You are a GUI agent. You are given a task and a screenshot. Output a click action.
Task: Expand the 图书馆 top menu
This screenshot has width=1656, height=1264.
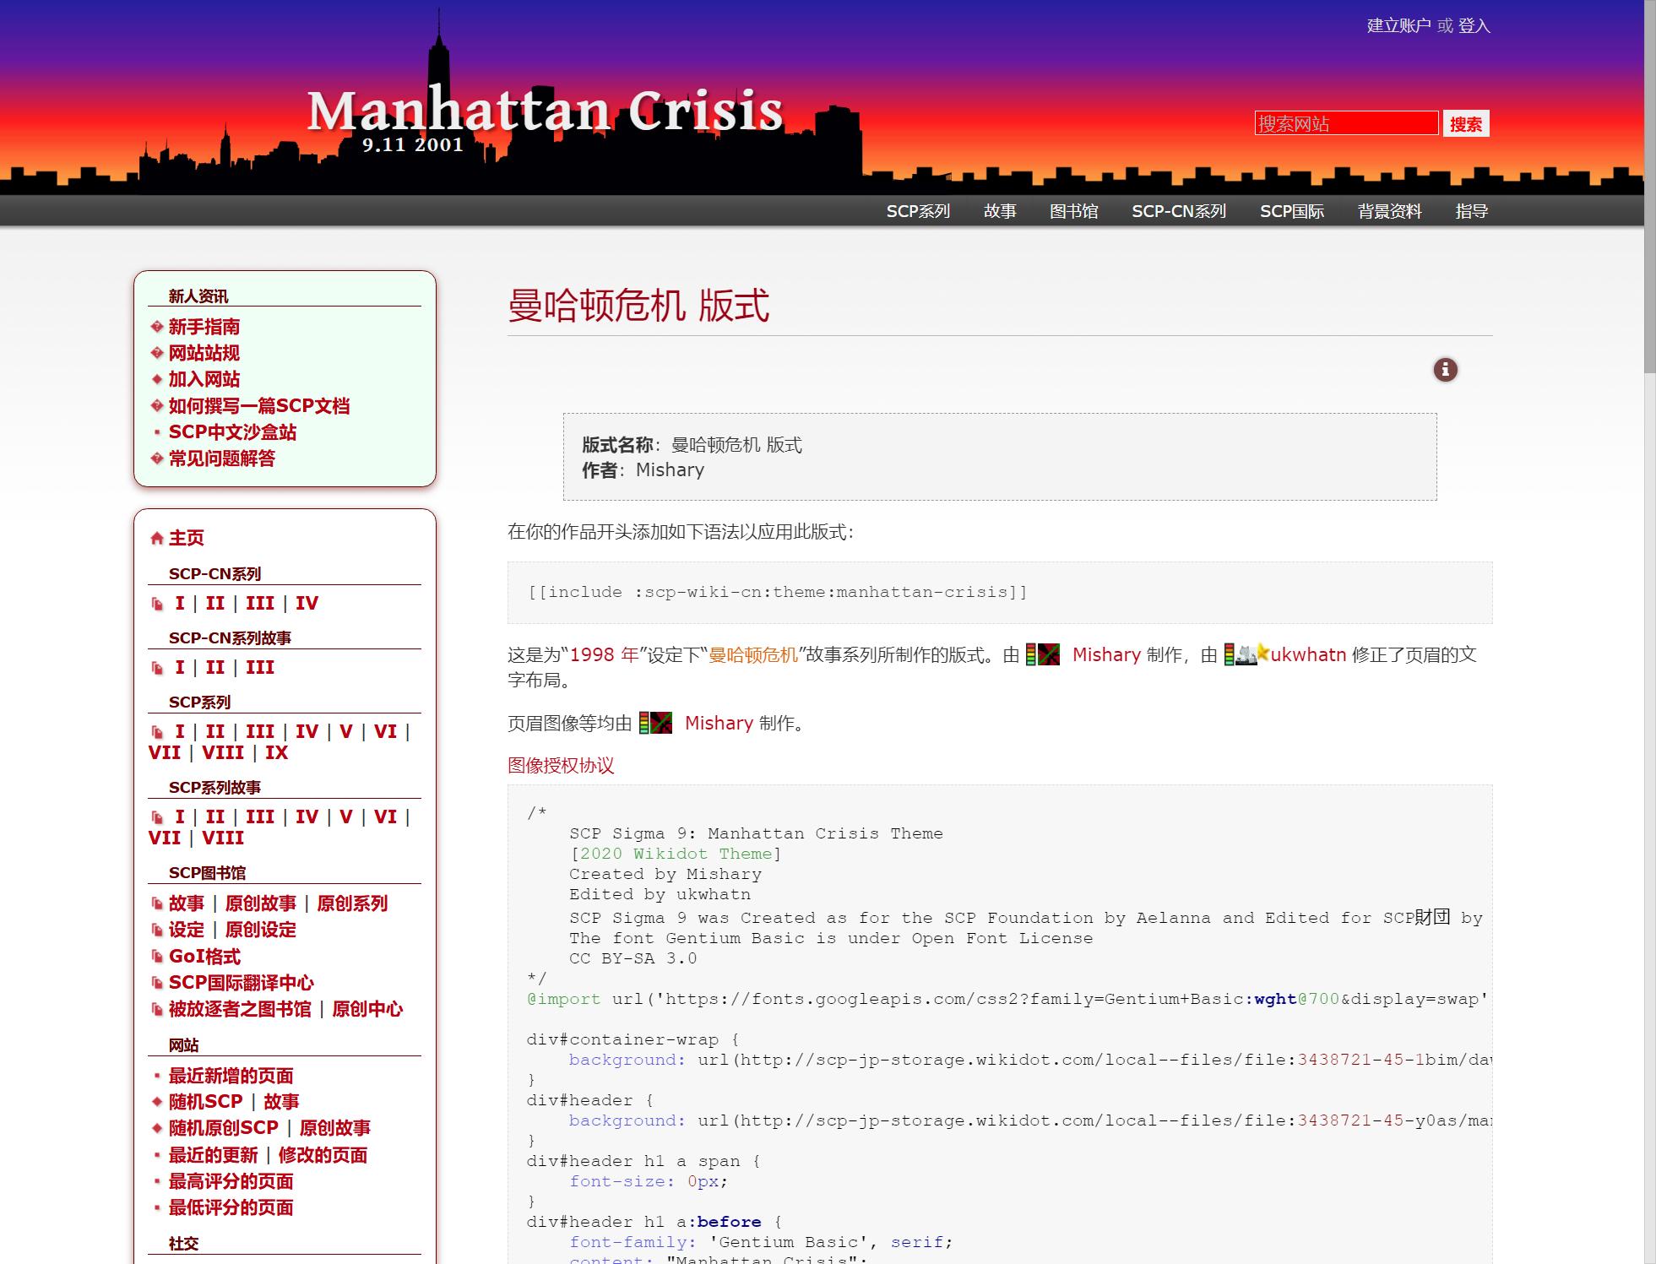pos(1073,211)
